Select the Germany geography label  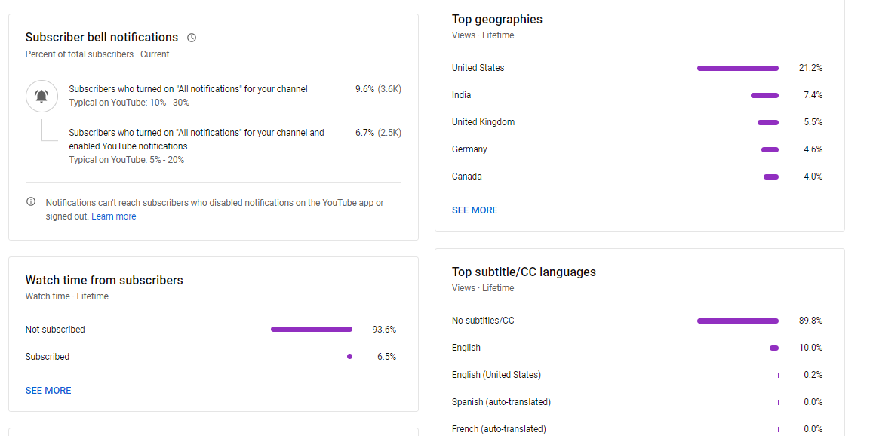point(469,149)
